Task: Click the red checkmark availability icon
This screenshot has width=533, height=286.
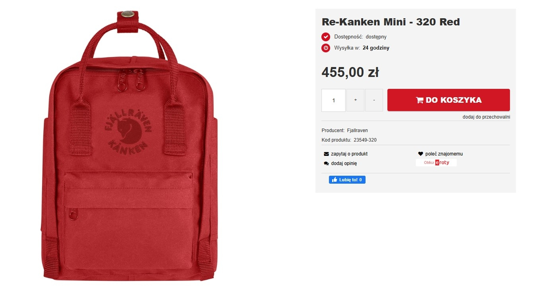Action: coord(326,37)
